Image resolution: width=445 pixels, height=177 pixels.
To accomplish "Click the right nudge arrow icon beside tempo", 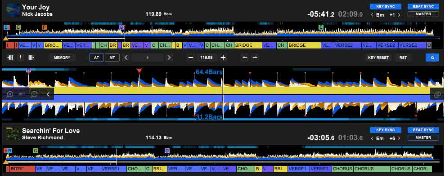I will point(255,58).
